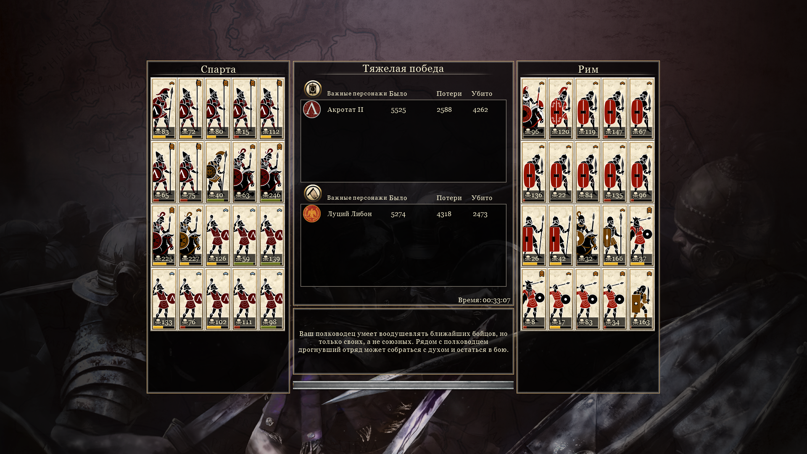This screenshot has width=807, height=454.
Task: Select Spartan unit card with 227 kills
Action: pos(191,236)
